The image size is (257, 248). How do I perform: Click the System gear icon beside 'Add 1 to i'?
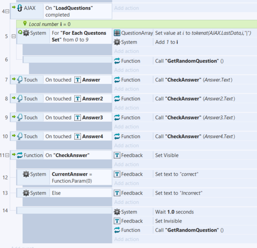click(117, 42)
